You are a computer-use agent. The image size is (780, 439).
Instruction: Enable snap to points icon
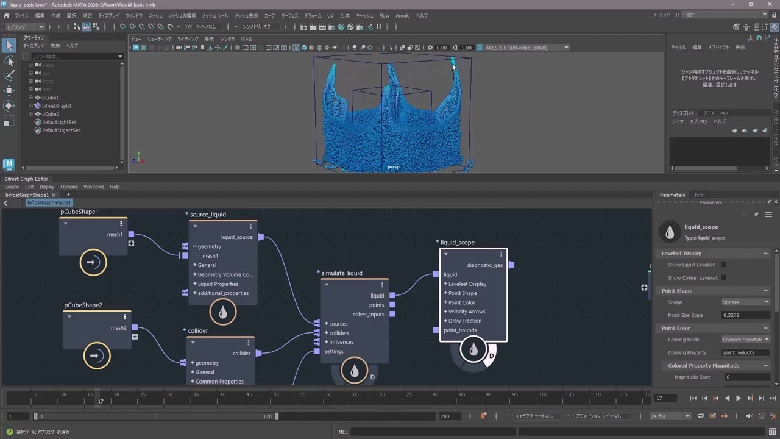coord(142,27)
